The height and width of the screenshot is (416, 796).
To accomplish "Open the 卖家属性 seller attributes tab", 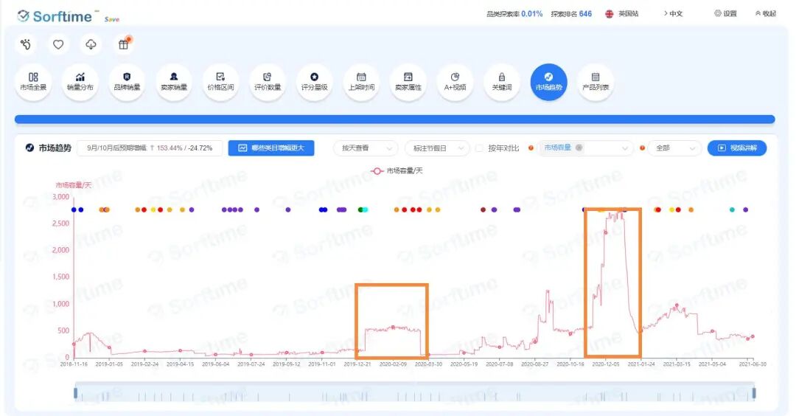I will click(408, 82).
